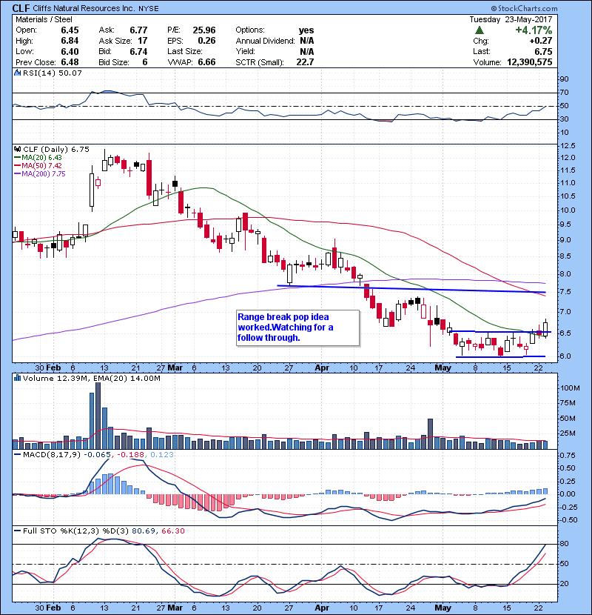Click the Annual Dividend N/A value
The width and height of the screenshot is (592, 615).
point(307,41)
